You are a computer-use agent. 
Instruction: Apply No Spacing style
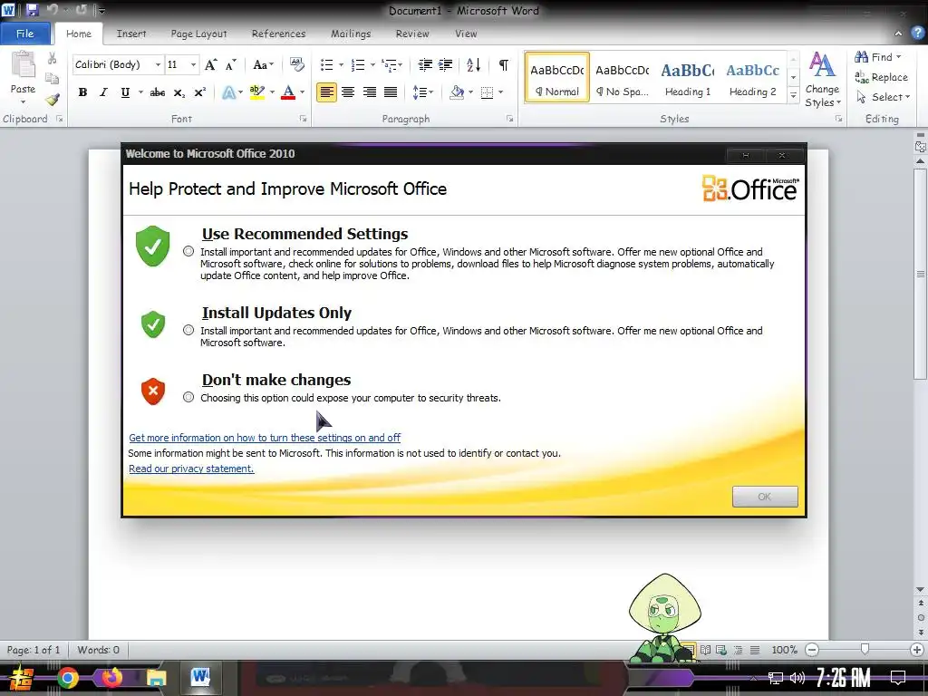[623, 78]
